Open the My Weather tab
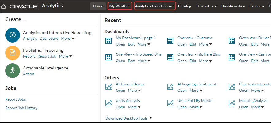The image size is (271, 123). point(120,6)
